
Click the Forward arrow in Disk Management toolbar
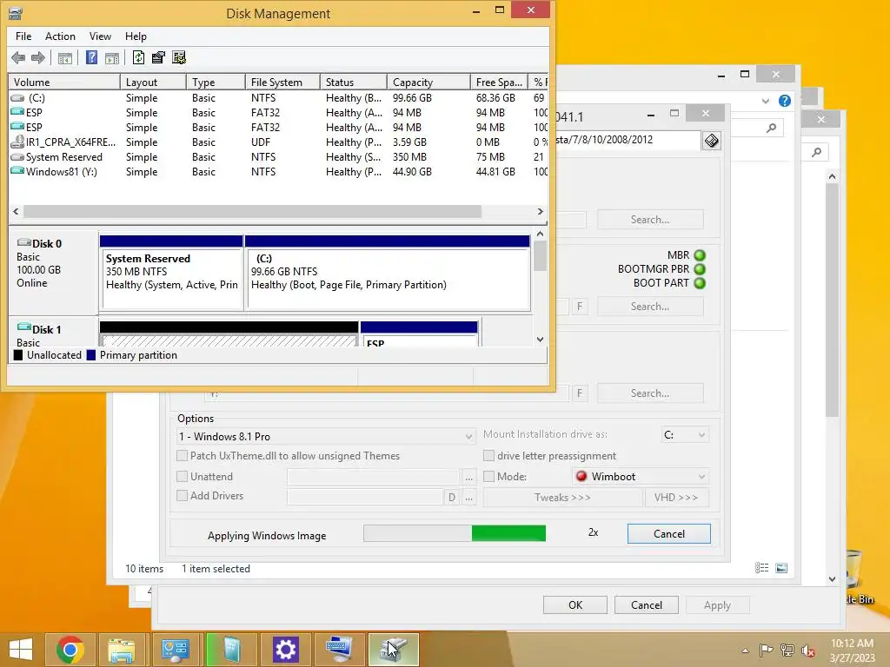(x=38, y=57)
